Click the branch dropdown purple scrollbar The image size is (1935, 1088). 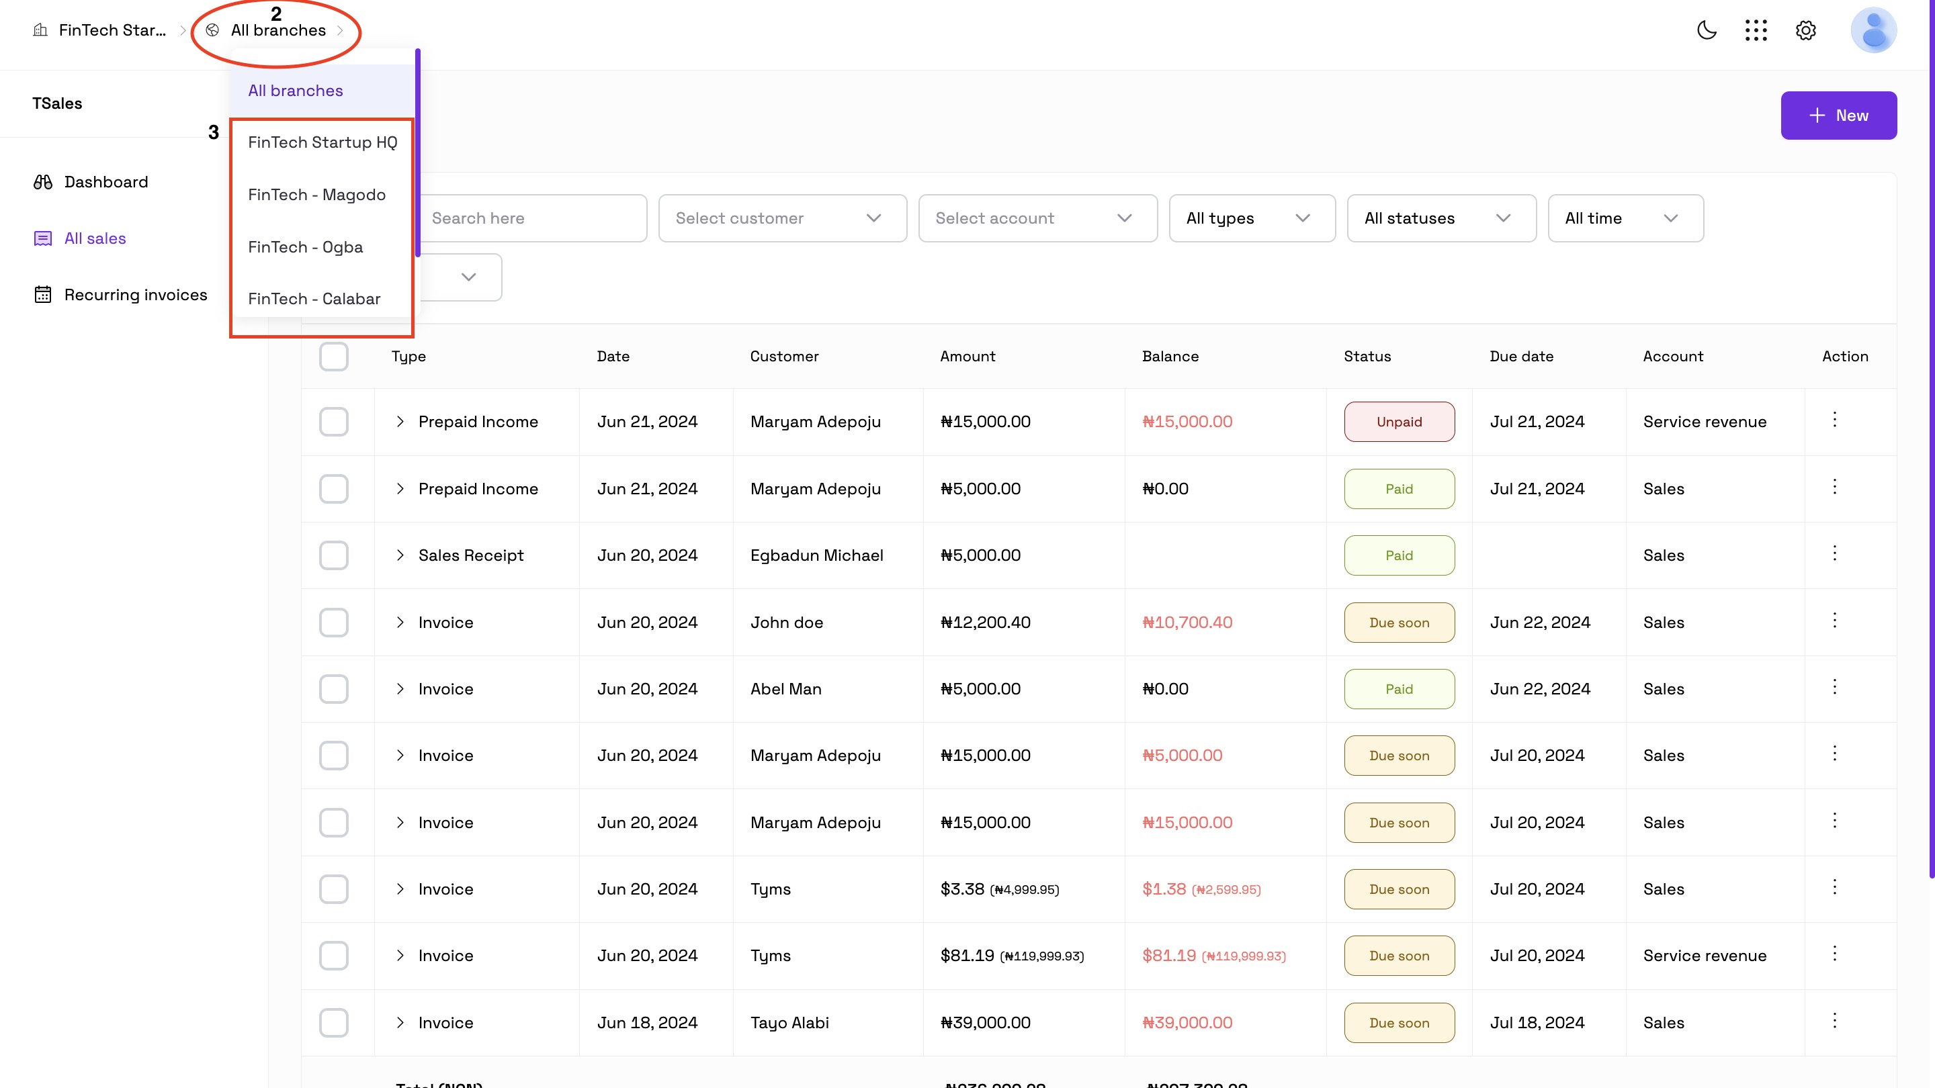click(x=418, y=152)
